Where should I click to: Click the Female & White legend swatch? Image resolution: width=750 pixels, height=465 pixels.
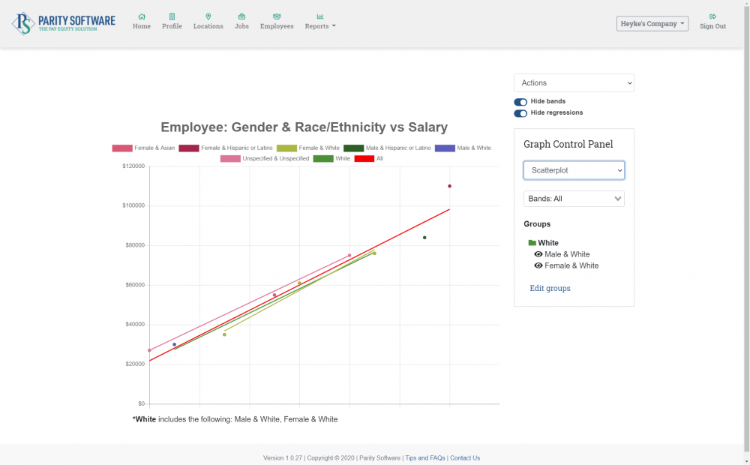point(286,148)
